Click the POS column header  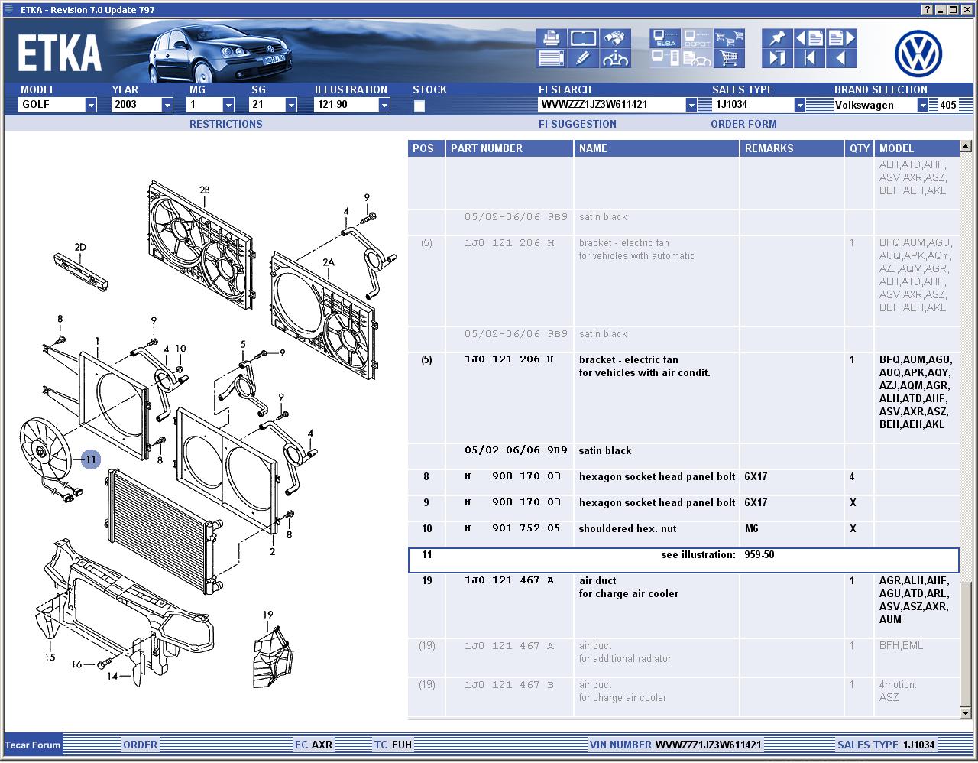point(426,148)
